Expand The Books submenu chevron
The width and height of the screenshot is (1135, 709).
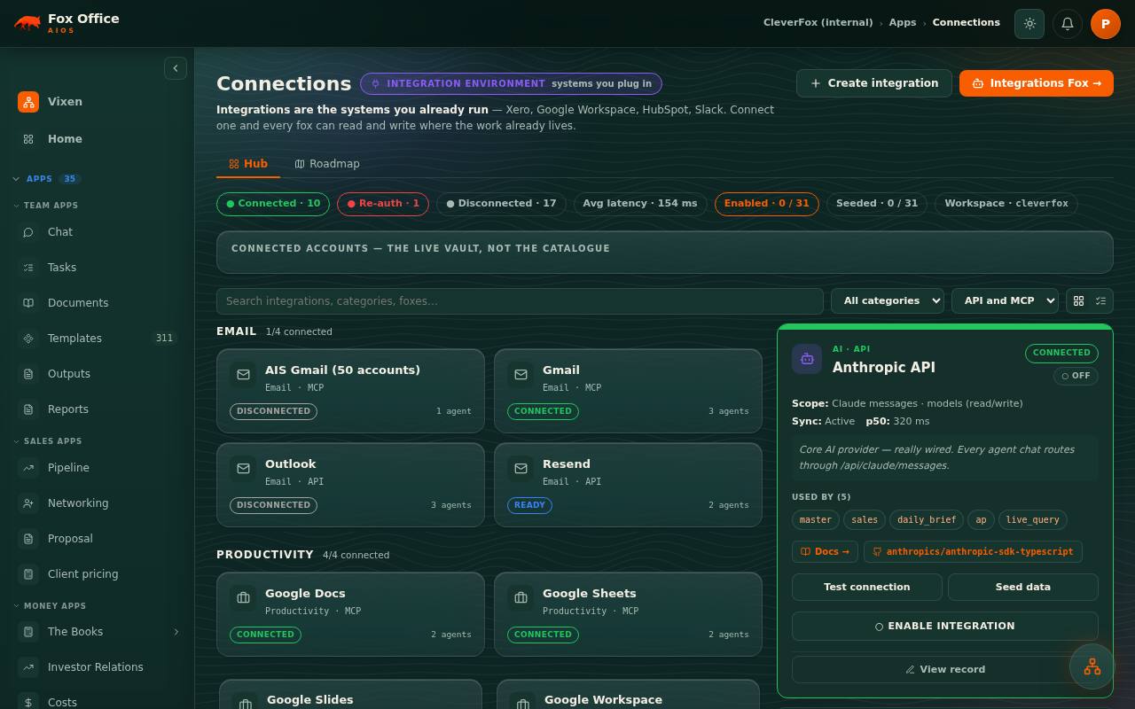[x=176, y=632]
